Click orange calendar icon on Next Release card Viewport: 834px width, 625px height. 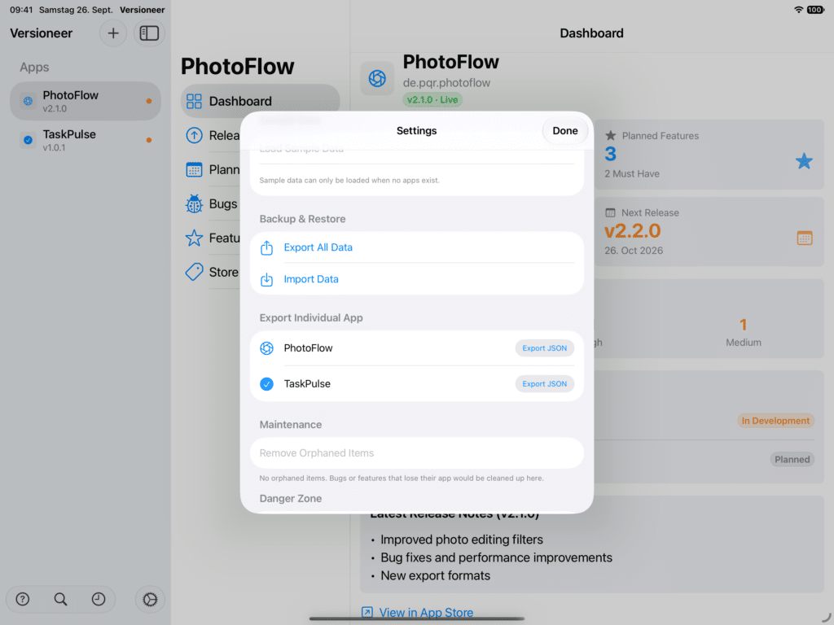click(x=805, y=238)
